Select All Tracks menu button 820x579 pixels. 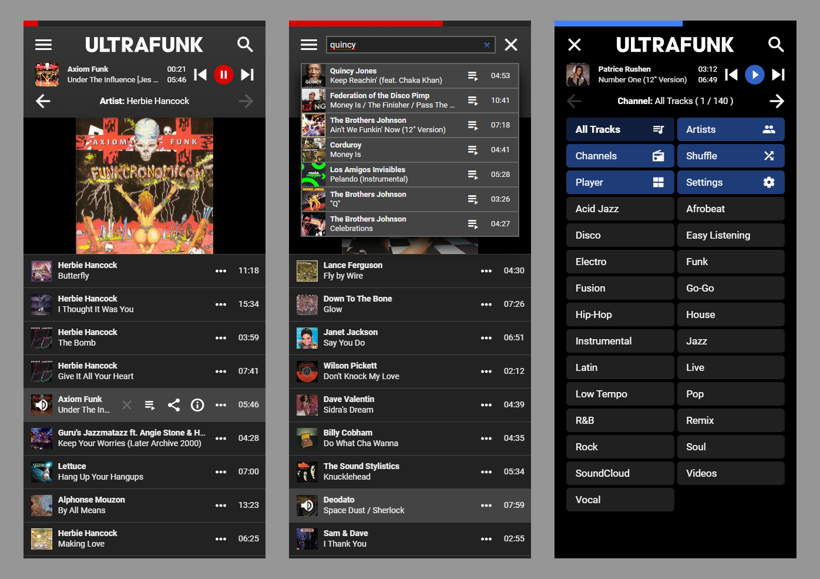tap(620, 129)
